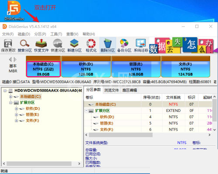This screenshot has height=174, width=218.
Task: Select 本地磁盘(C:) in the left tree
Action: (31, 96)
